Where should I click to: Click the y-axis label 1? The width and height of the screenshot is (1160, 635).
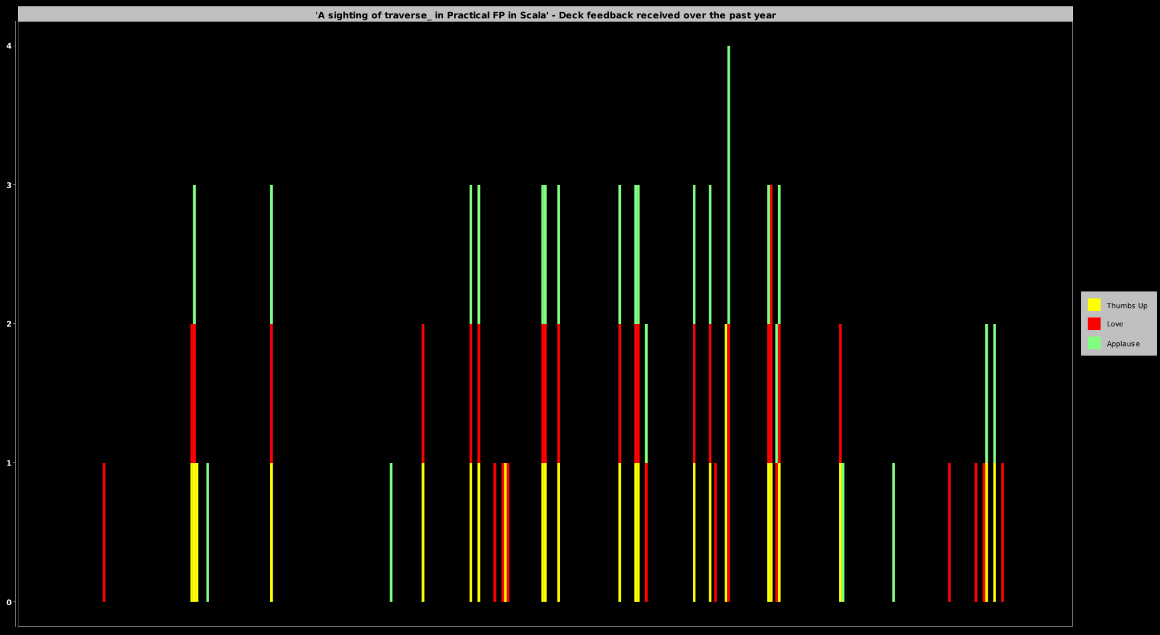coord(9,463)
